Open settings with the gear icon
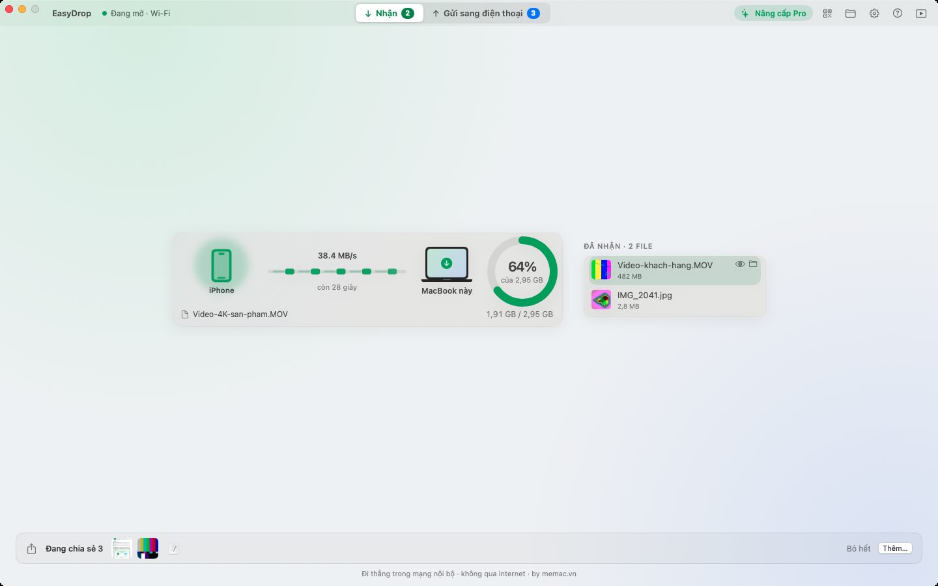Image resolution: width=938 pixels, height=586 pixels. 874,13
